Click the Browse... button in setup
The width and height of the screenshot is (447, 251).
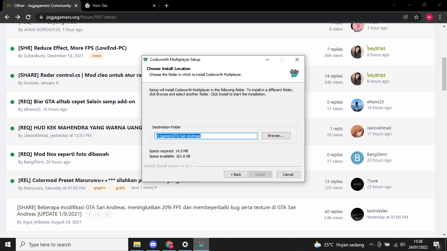[276, 136]
